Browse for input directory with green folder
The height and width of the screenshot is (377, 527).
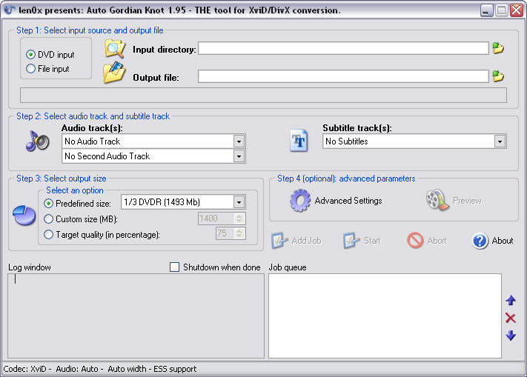click(x=498, y=48)
